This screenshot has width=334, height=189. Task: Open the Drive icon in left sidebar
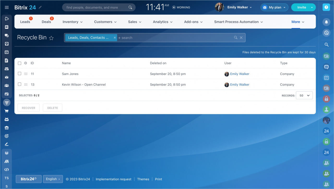tap(7, 69)
